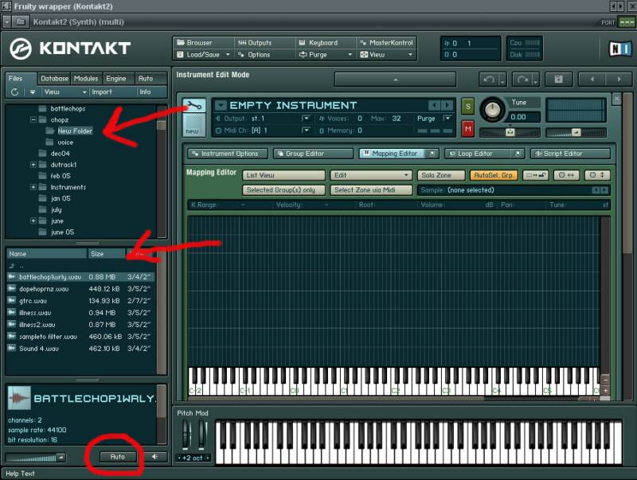
Task: Click the refresh icon under the Files tab
Action: click(x=14, y=92)
